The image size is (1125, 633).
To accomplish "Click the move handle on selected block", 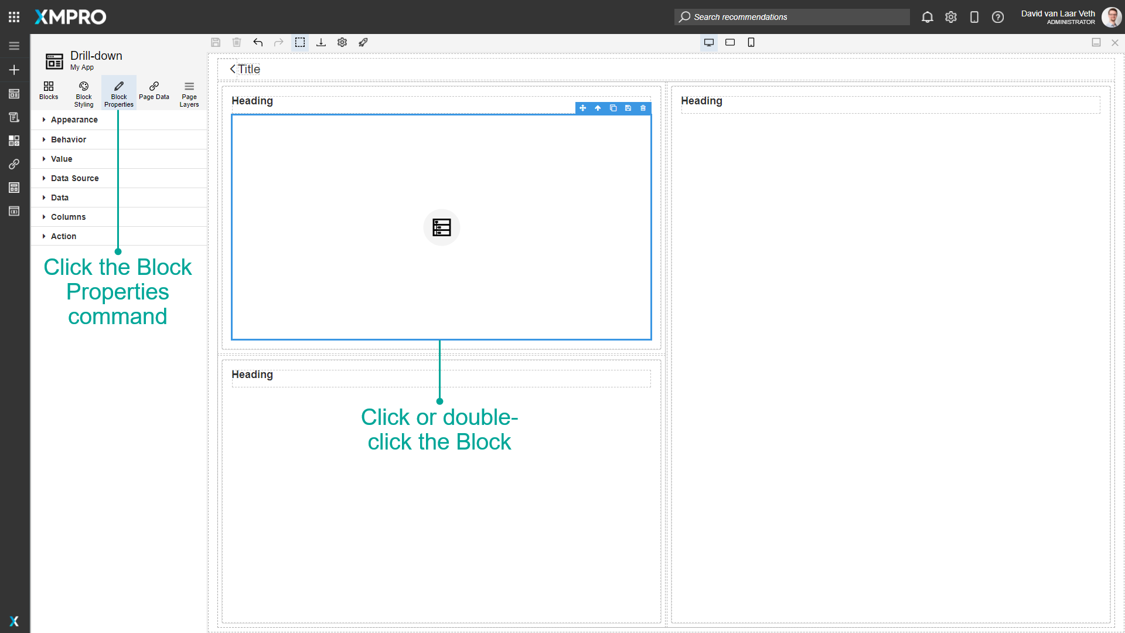I will (583, 108).
